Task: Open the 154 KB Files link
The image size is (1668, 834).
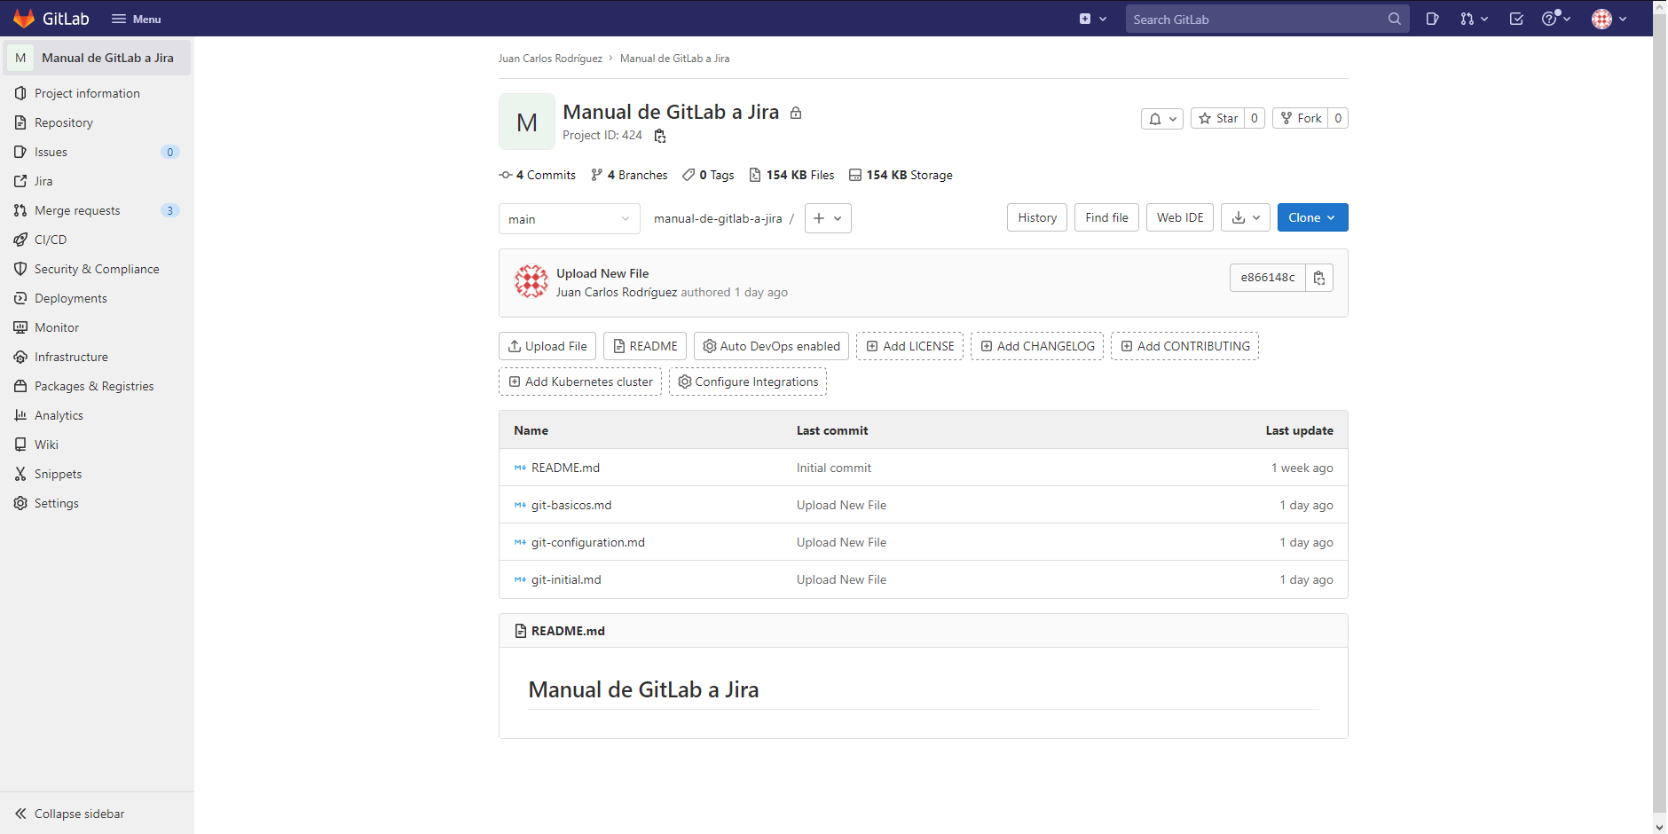Action: pyautogui.click(x=792, y=175)
